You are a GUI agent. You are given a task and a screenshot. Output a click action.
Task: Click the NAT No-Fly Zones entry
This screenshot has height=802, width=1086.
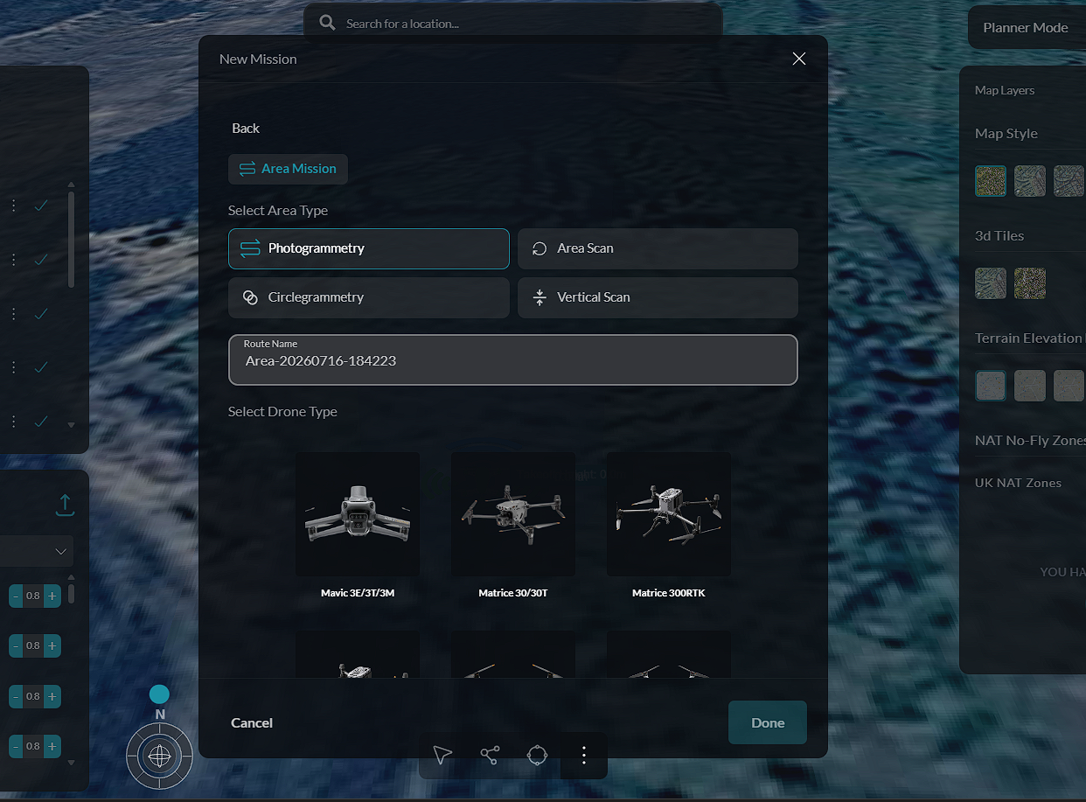pos(1030,441)
